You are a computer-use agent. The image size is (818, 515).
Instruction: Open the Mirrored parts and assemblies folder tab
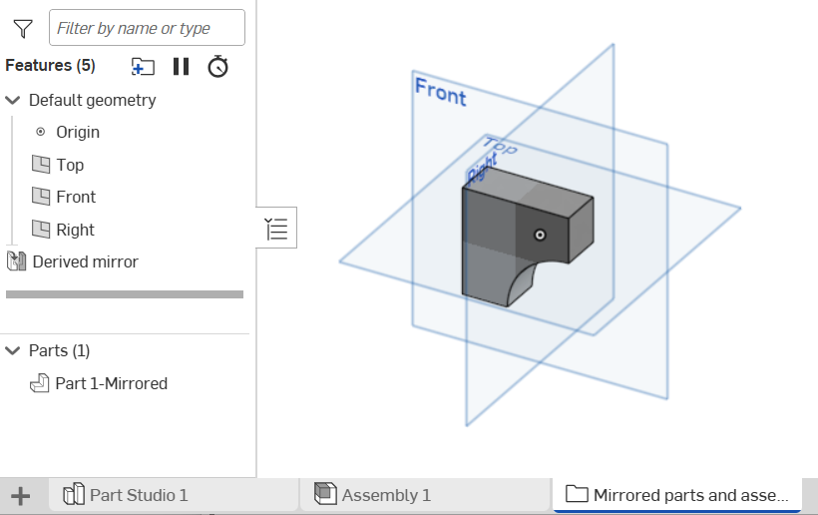[690, 495]
